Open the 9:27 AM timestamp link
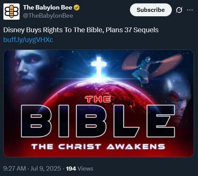This screenshot has width=198, height=176. pos(15,169)
